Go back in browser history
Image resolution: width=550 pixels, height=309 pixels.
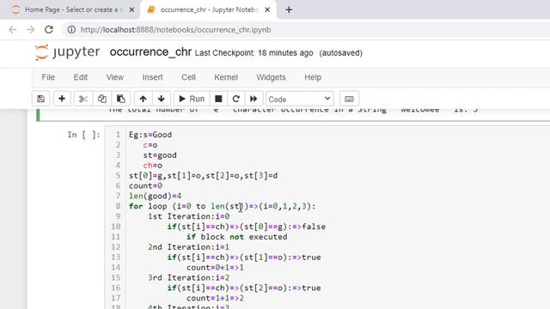13,30
